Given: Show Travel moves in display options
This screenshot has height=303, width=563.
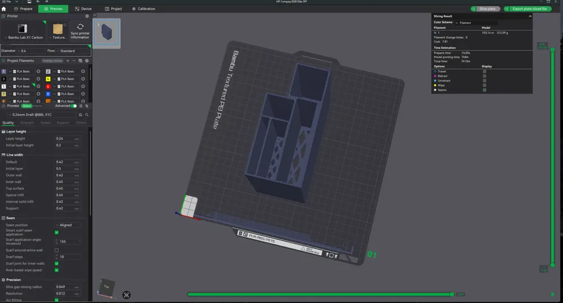Looking at the screenshot, I should (484, 72).
